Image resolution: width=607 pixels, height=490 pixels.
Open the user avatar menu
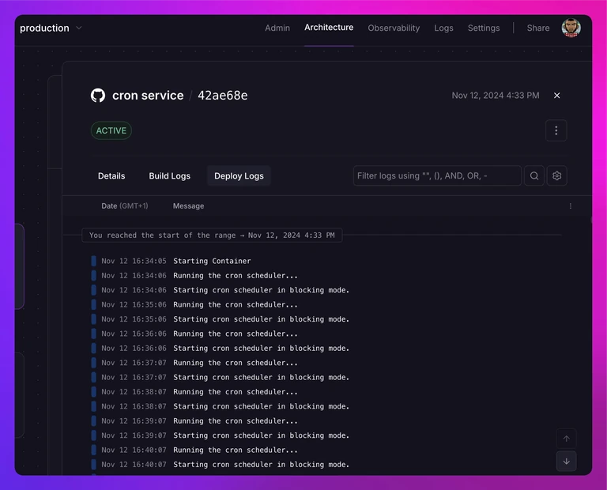tap(571, 28)
